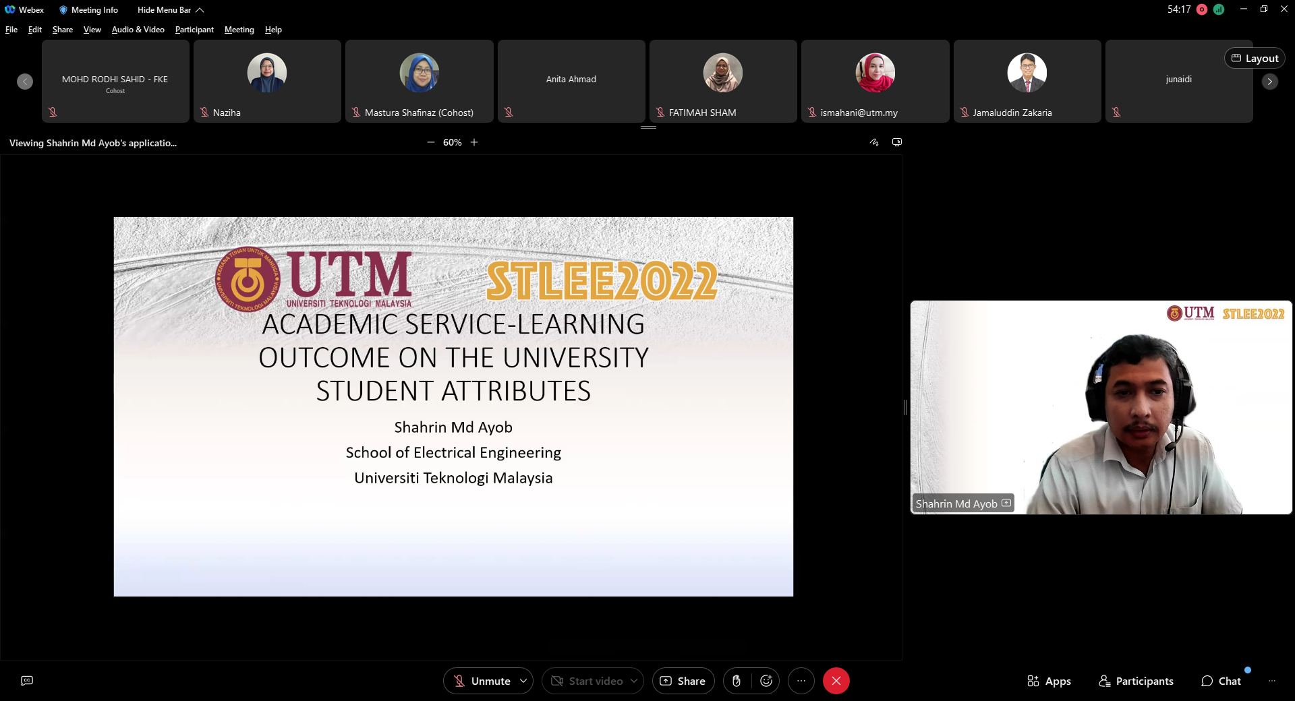This screenshot has width=1295, height=701.
Task: Leave meeting with the red X button
Action: (836, 681)
